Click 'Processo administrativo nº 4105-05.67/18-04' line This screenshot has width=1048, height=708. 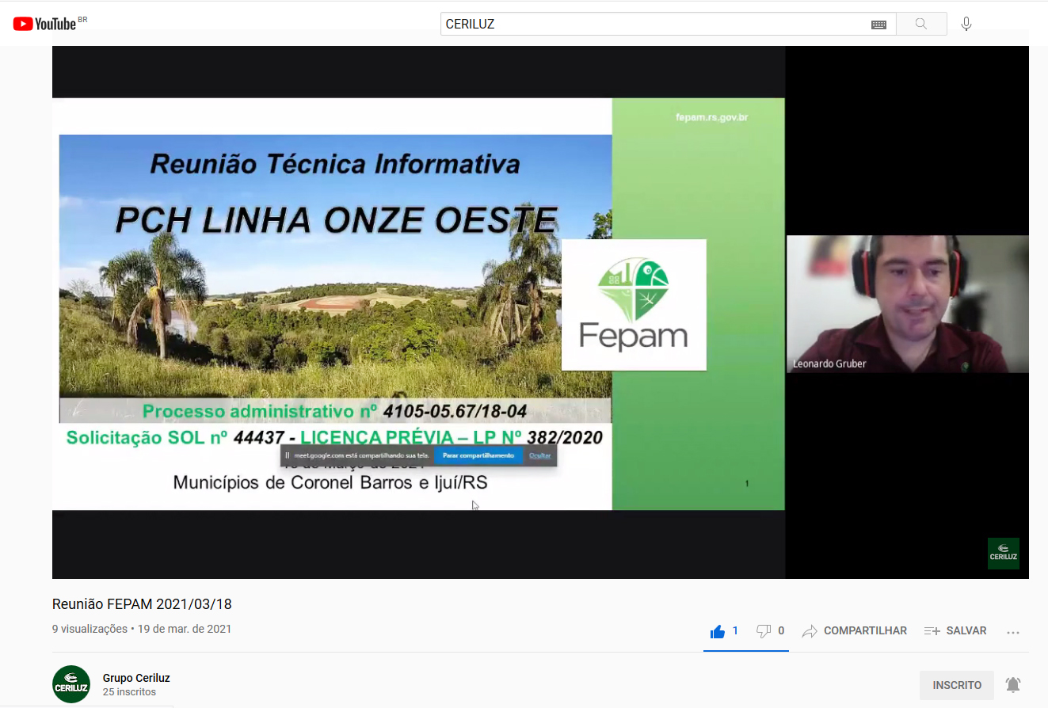pyautogui.click(x=334, y=411)
